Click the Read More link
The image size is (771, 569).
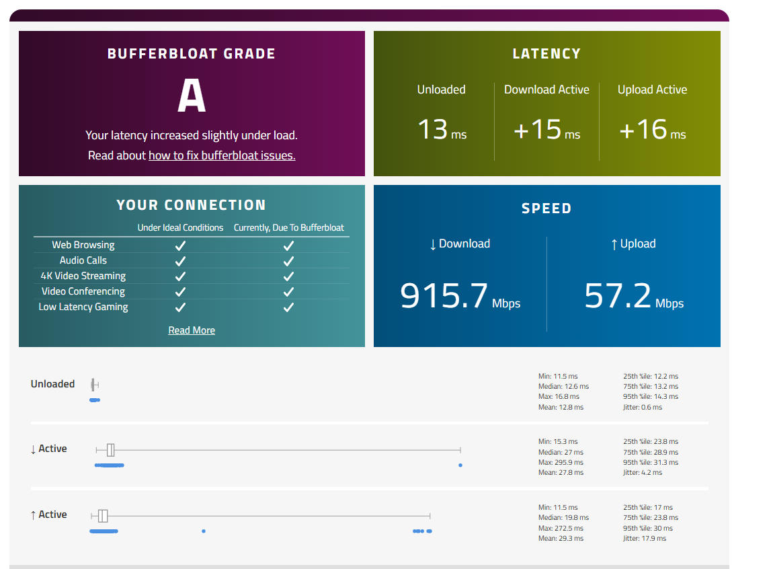pos(192,330)
